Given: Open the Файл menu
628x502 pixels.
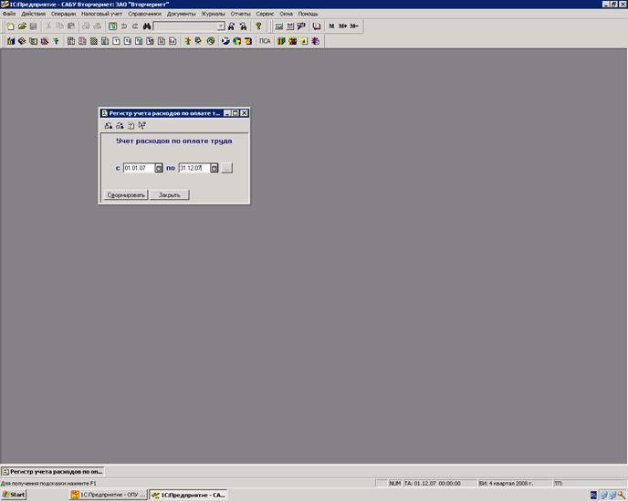Looking at the screenshot, I should pos(9,14).
